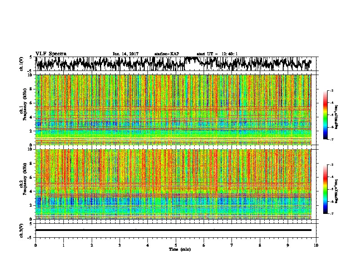Click time axis tick label "0"
The height and width of the screenshot is (275, 356).
36,245
